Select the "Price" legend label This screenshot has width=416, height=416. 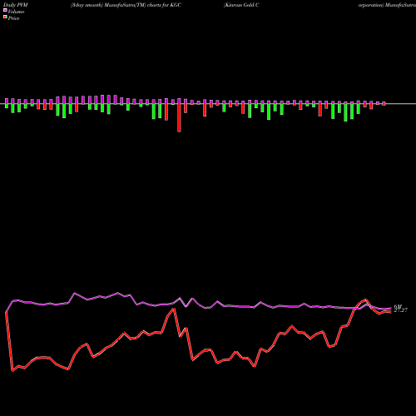(13, 18)
